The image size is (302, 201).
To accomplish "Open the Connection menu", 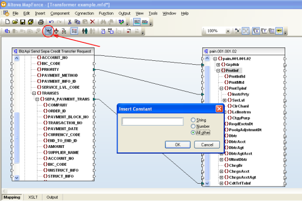I will click(x=84, y=13).
